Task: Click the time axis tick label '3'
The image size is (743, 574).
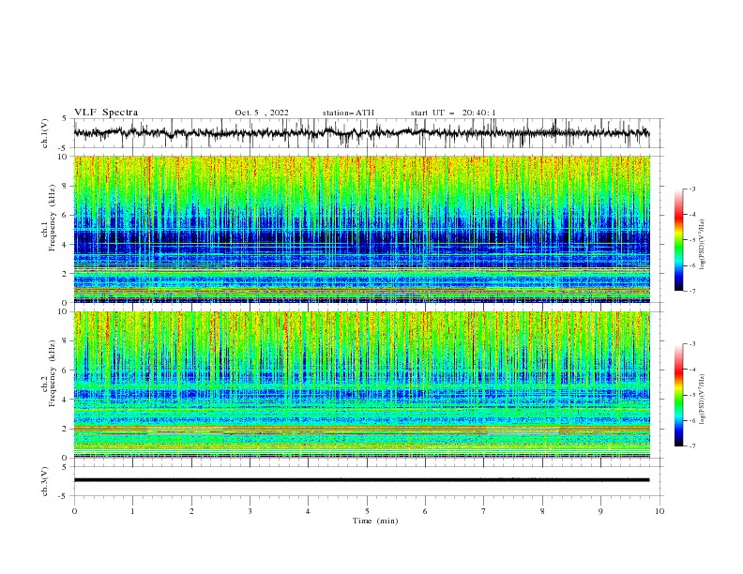Action: point(250,511)
